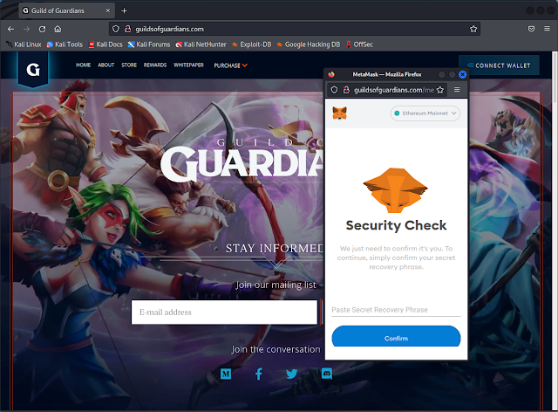Click the E-mail address input field
This screenshot has width=558, height=412.
pos(224,312)
